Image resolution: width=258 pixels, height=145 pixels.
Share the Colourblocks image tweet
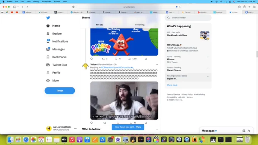(146, 59)
